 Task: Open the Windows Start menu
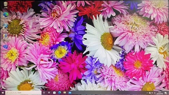click(3, 93)
